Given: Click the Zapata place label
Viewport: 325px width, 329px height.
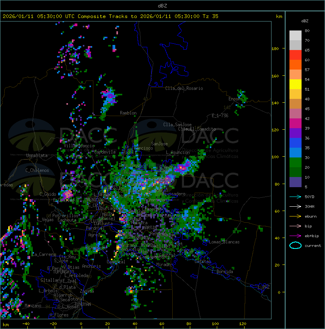Looking at the screenshot, I should (87, 291).
